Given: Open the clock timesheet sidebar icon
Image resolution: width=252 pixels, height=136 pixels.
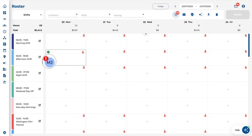Looking at the screenshot, I should pyautogui.click(x=5, y=32).
